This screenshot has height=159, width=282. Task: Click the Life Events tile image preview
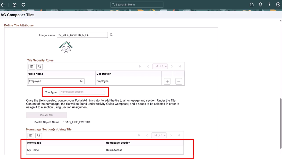tap(66, 47)
